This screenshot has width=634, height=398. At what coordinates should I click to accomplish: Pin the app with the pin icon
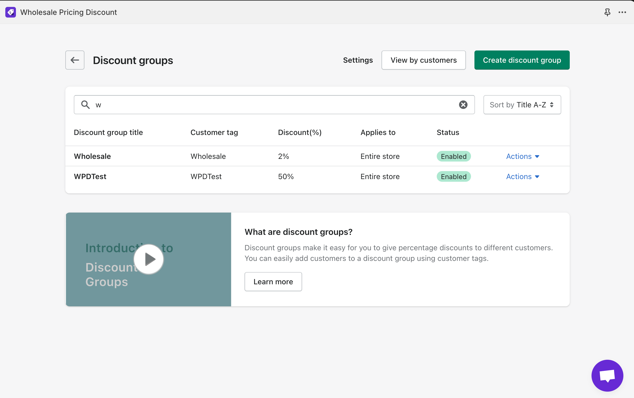607,12
